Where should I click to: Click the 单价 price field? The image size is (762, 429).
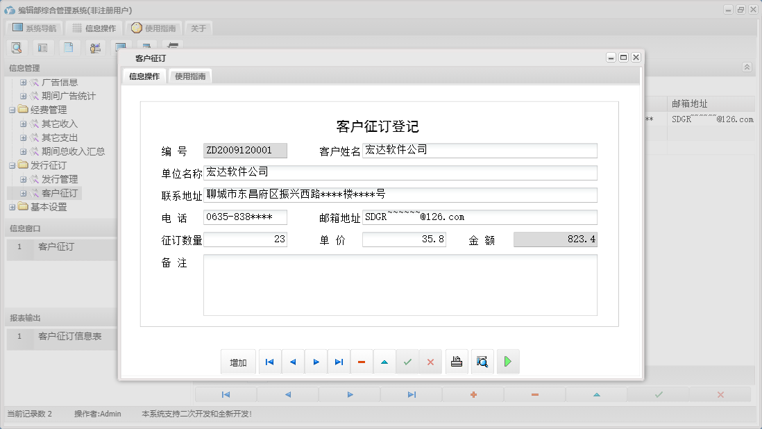(x=403, y=239)
